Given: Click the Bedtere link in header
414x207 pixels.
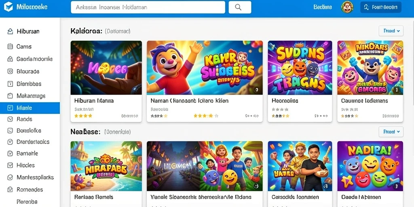Looking at the screenshot, I should coord(323,7).
